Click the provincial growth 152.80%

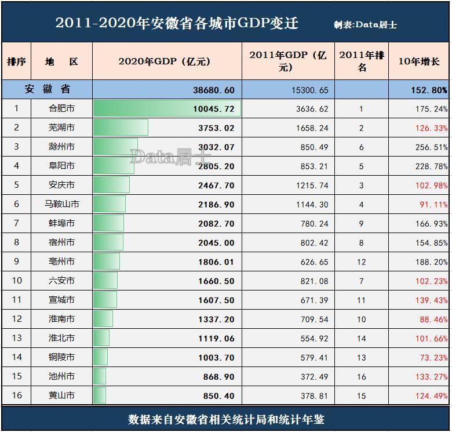click(429, 90)
